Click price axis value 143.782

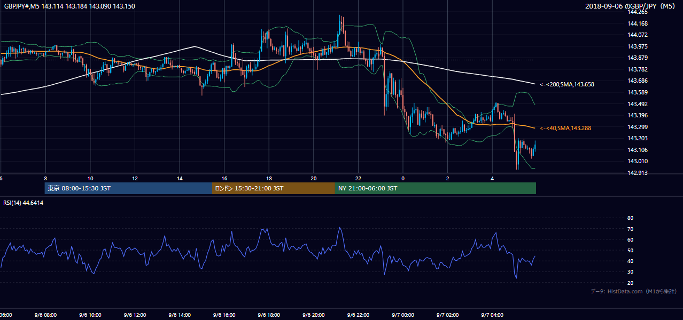(x=638, y=69)
